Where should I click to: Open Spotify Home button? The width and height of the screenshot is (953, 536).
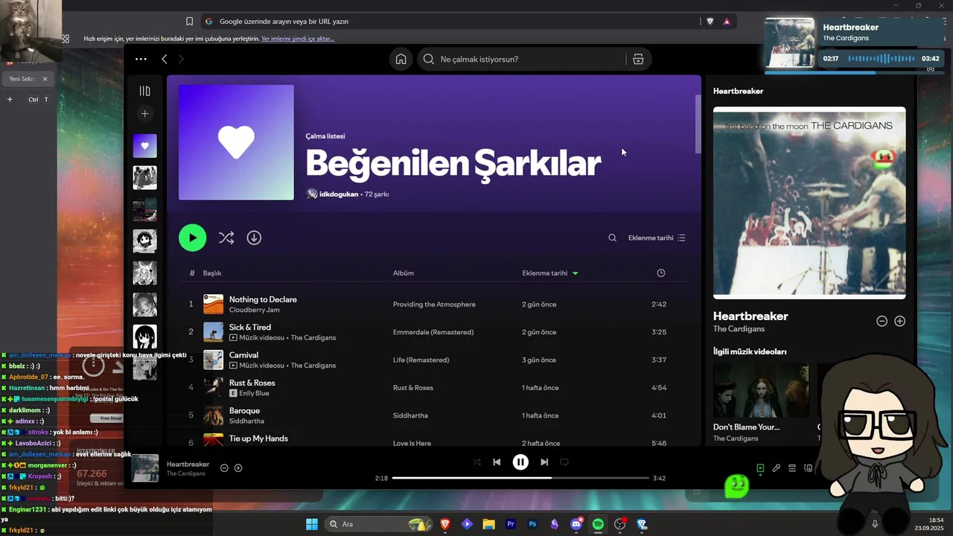[x=401, y=59]
